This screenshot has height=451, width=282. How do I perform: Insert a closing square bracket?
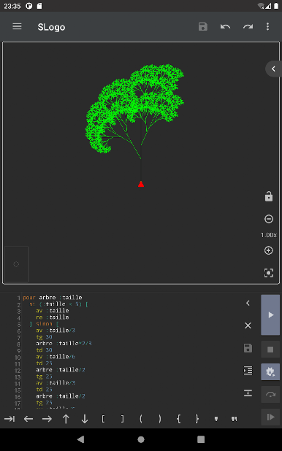122,419
